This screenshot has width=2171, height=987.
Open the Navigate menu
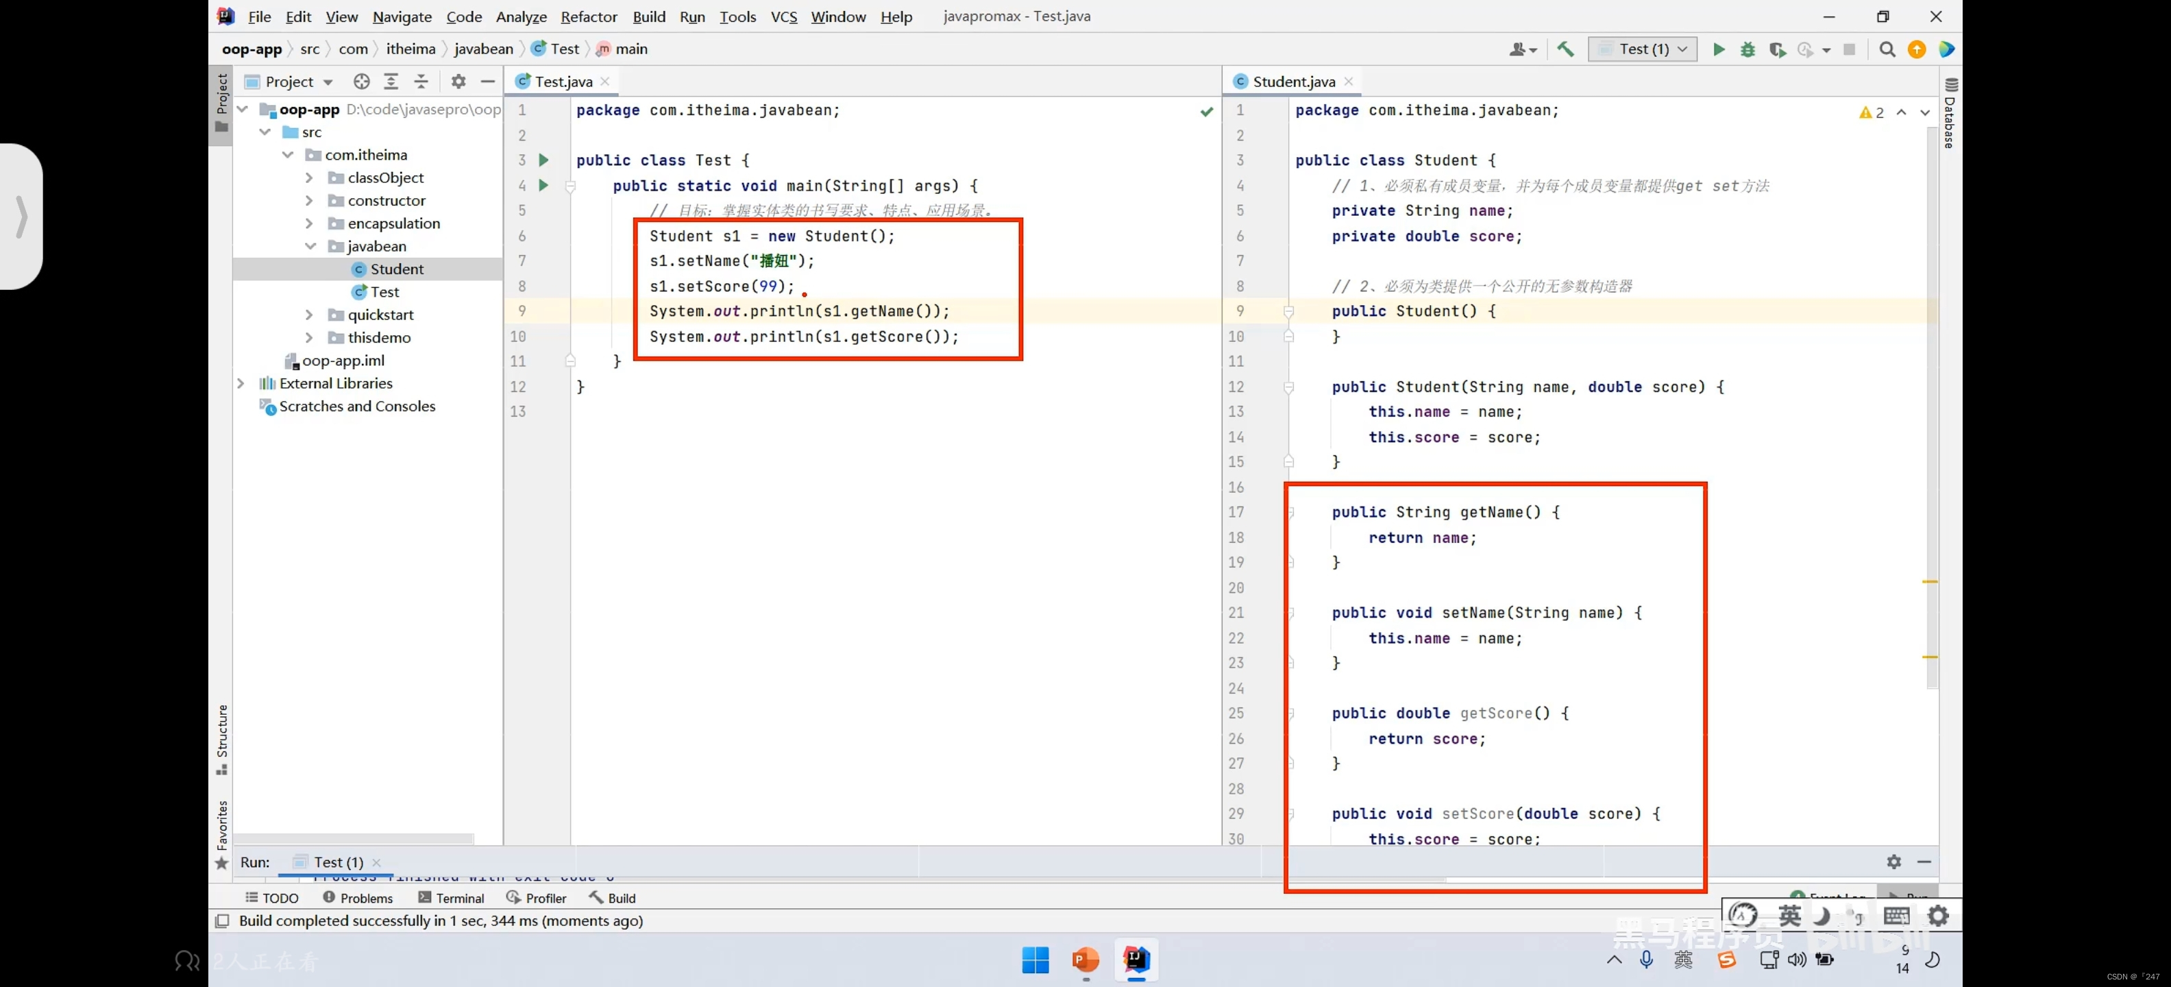[x=402, y=16]
